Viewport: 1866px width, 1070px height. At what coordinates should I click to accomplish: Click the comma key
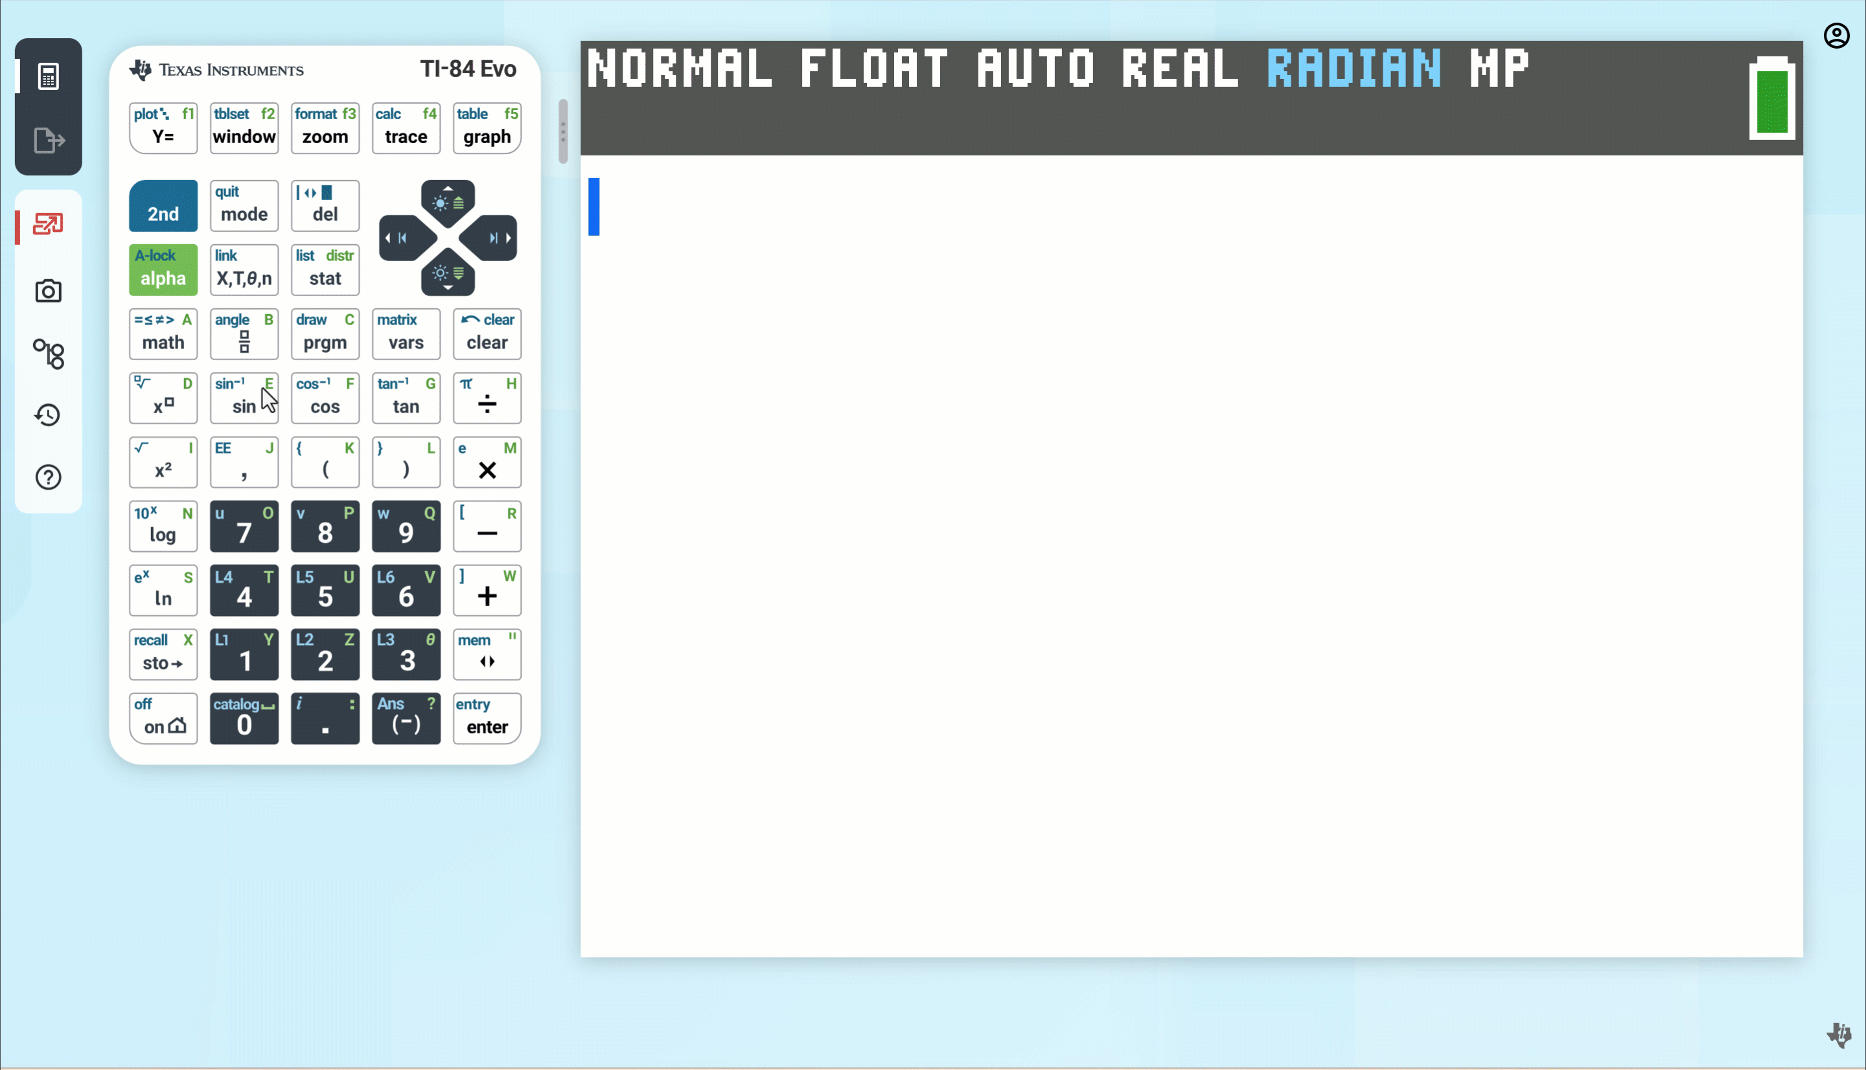244,462
